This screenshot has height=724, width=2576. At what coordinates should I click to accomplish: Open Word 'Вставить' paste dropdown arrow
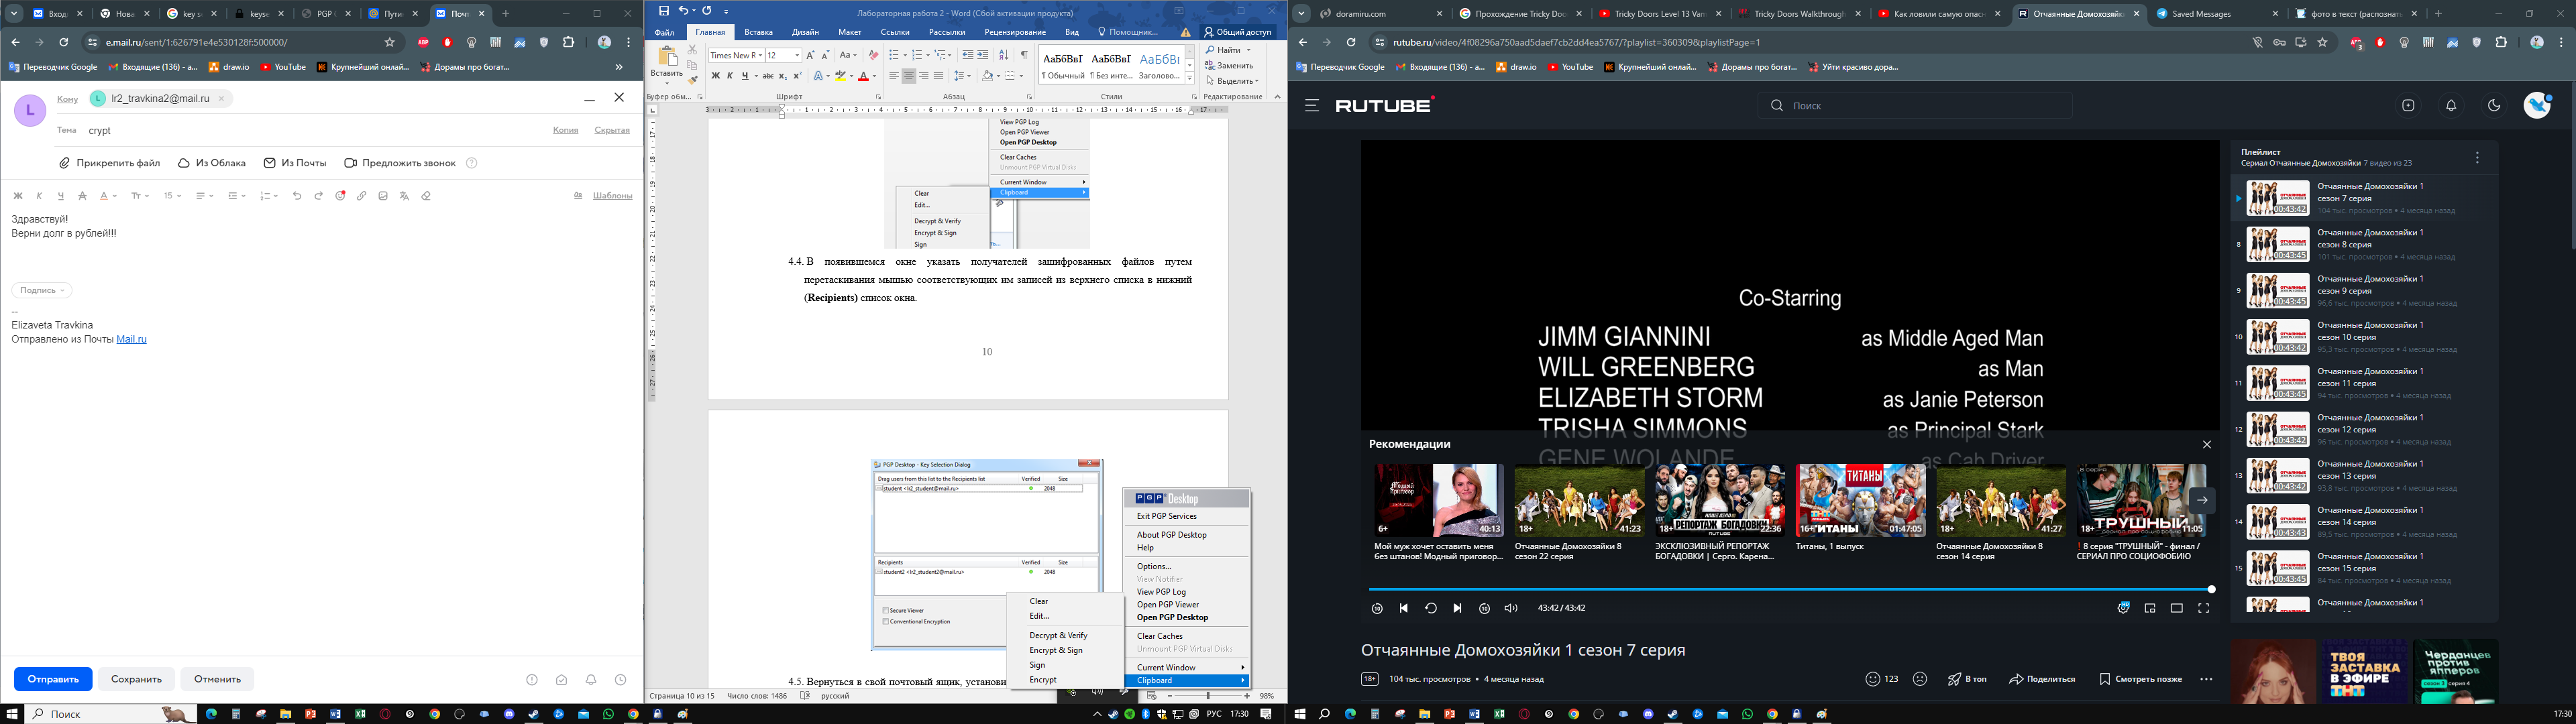666,82
